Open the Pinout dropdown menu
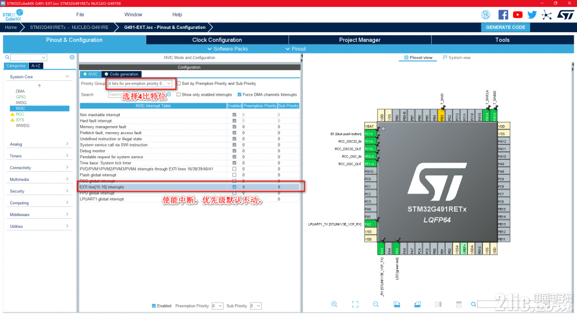Viewport: 577px width, 316px height. [x=296, y=49]
